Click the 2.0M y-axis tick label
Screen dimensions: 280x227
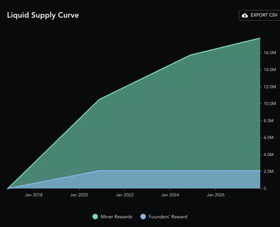tap(268, 171)
